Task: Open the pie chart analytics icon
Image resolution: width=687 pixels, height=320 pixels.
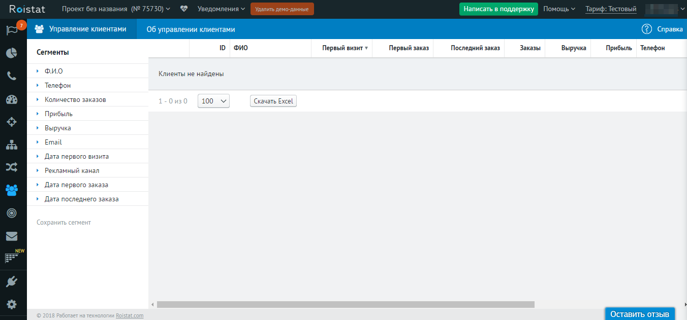Action: 12,53
